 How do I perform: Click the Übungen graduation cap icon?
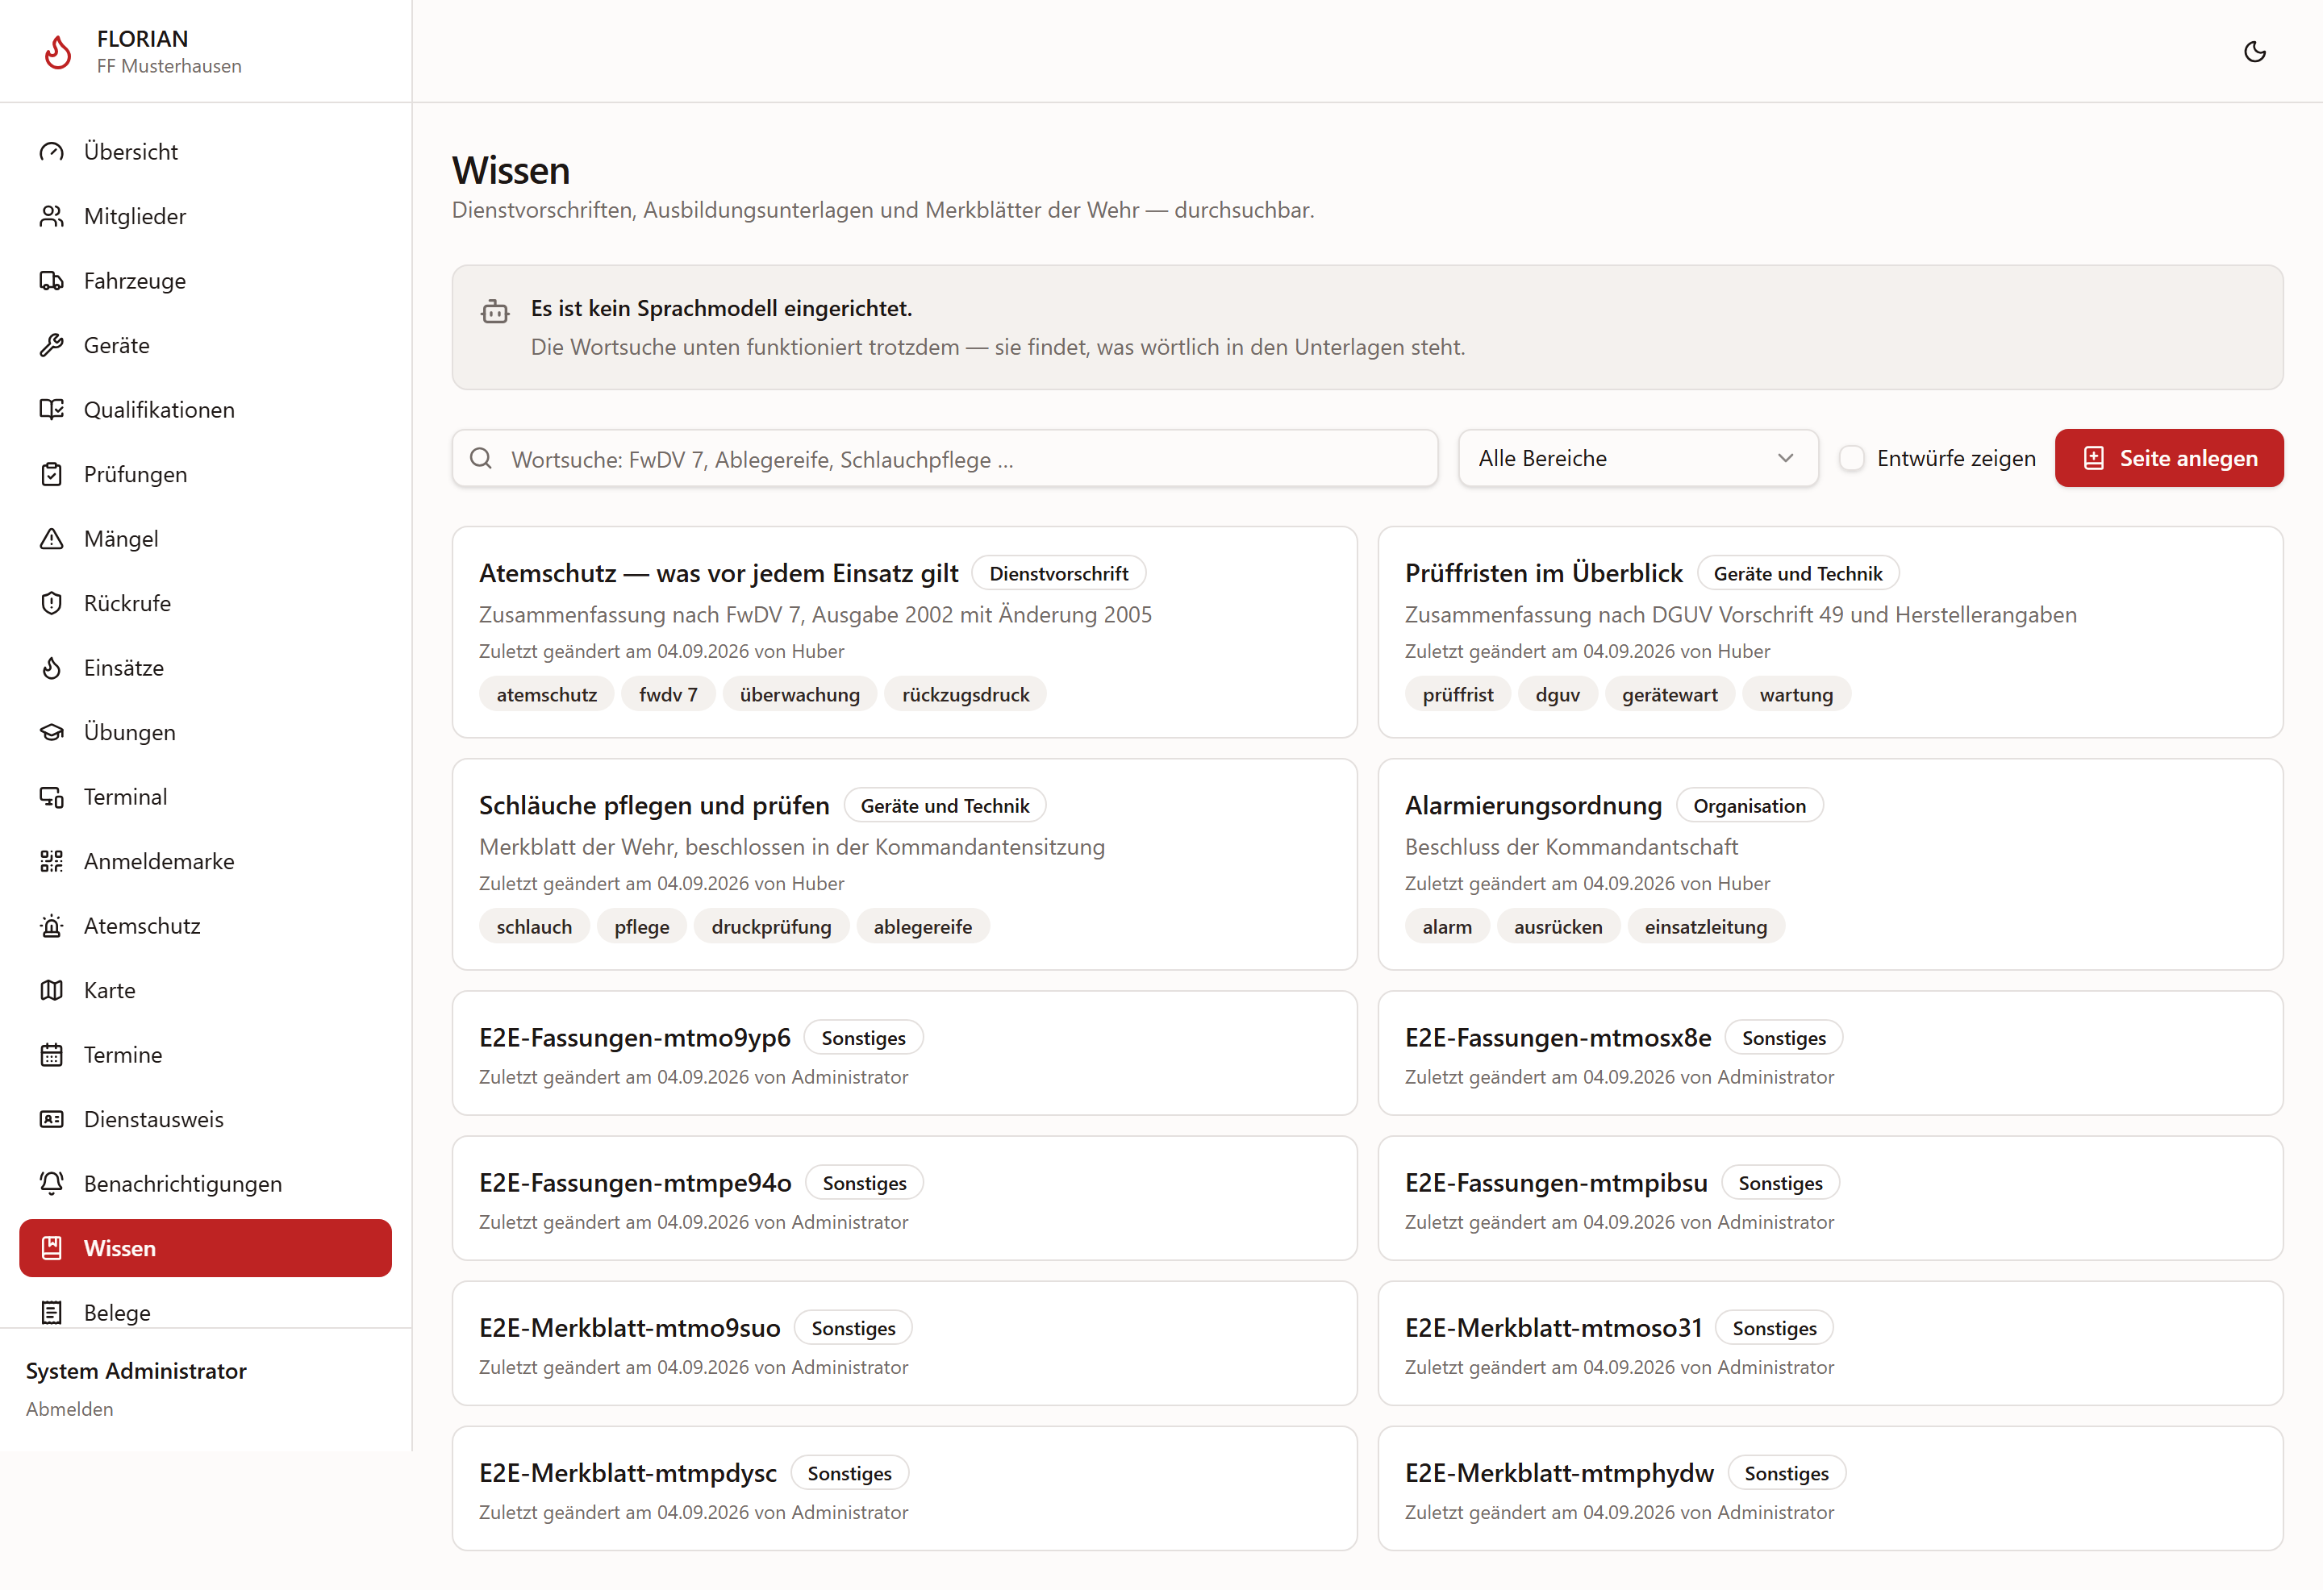click(x=52, y=731)
